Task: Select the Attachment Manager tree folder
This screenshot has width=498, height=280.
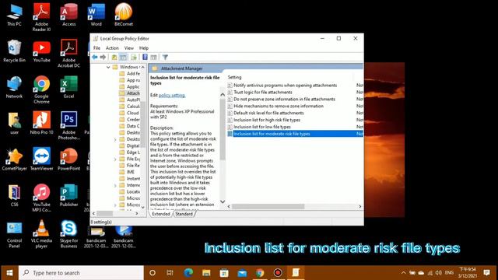Action: click(130, 93)
